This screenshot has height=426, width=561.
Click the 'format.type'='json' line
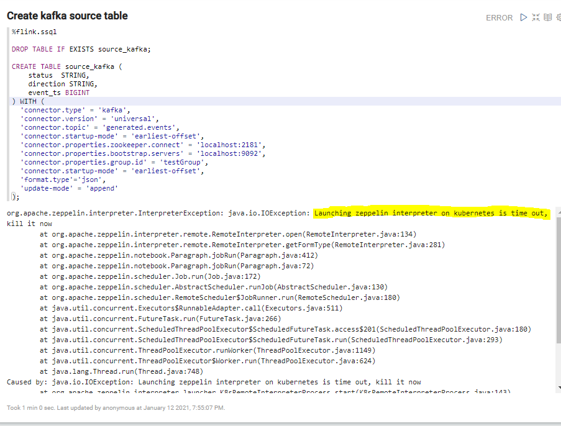point(63,179)
